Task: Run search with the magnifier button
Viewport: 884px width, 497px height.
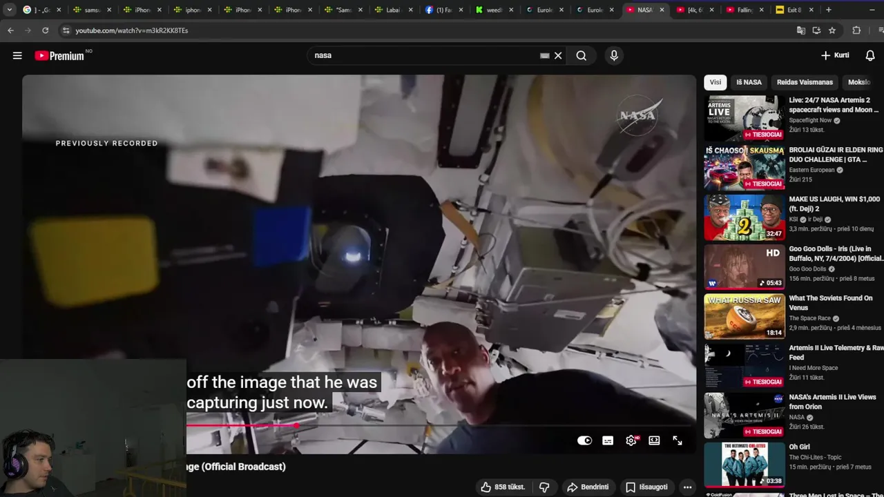Action: point(582,56)
